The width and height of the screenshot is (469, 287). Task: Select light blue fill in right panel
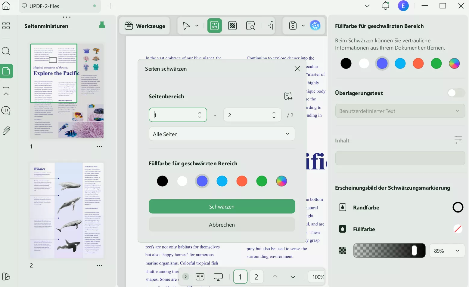tap(400, 63)
